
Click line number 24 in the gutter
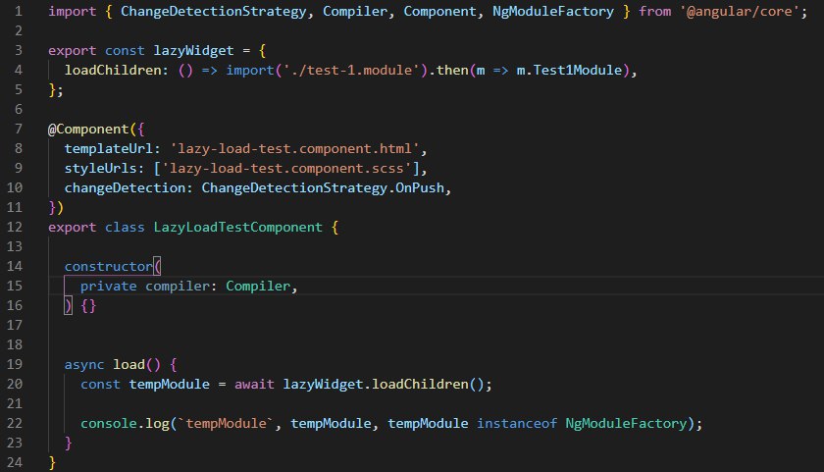coord(15,462)
